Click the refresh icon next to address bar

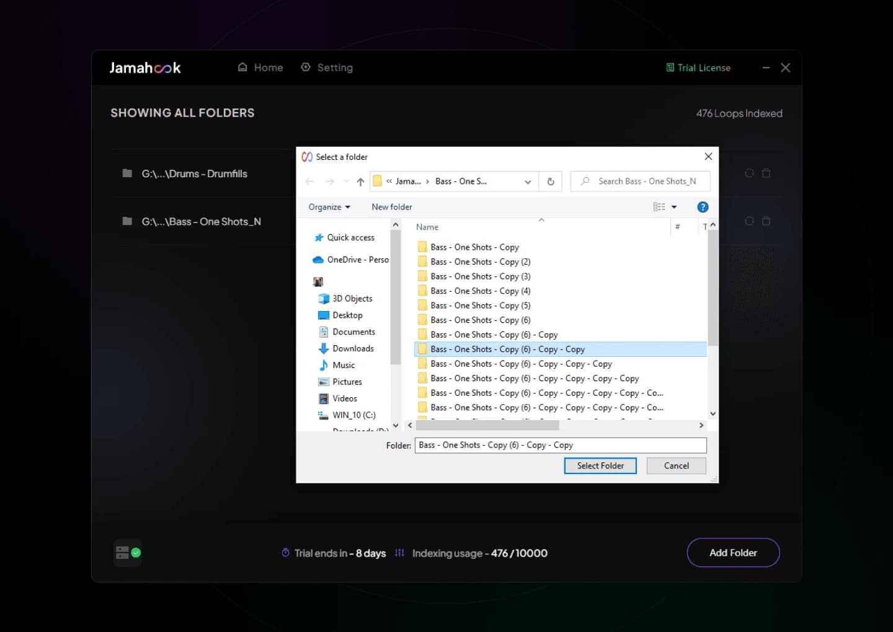click(x=550, y=181)
